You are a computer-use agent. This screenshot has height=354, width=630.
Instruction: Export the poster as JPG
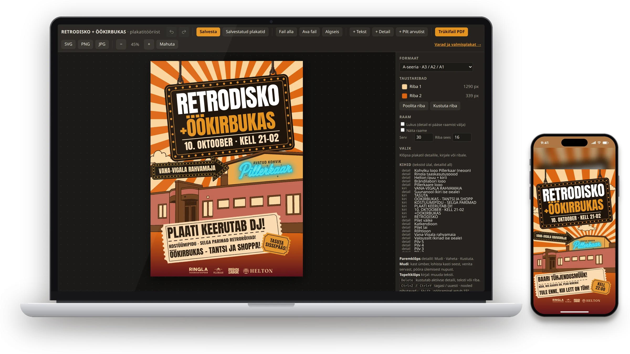[102, 44]
